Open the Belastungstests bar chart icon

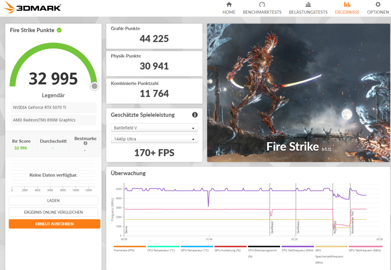tap(308, 5)
